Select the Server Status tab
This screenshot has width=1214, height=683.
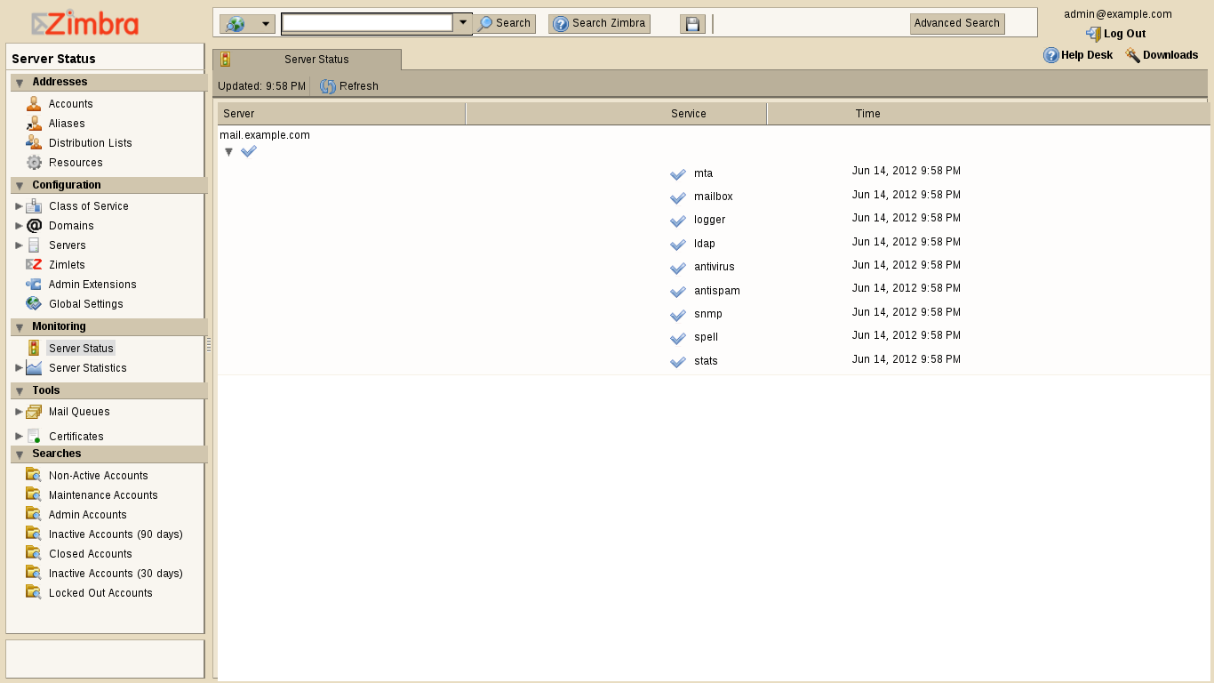pos(307,60)
